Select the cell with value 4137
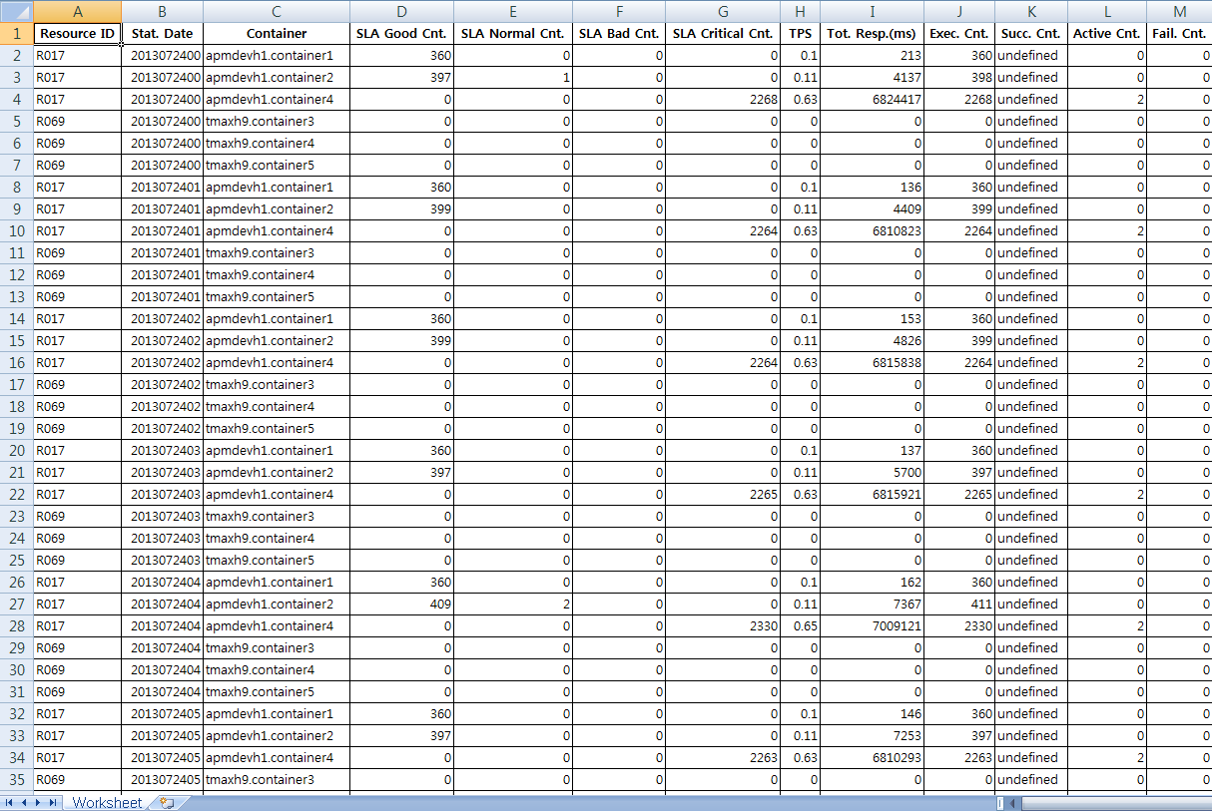Image resolution: width=1212 pixels, height=811 pixels. point(873,77)
